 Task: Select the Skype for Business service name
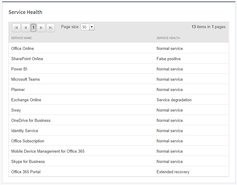[x=28, y=161]
